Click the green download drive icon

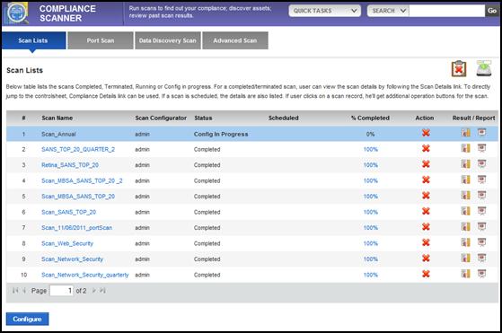pos(484,68)
